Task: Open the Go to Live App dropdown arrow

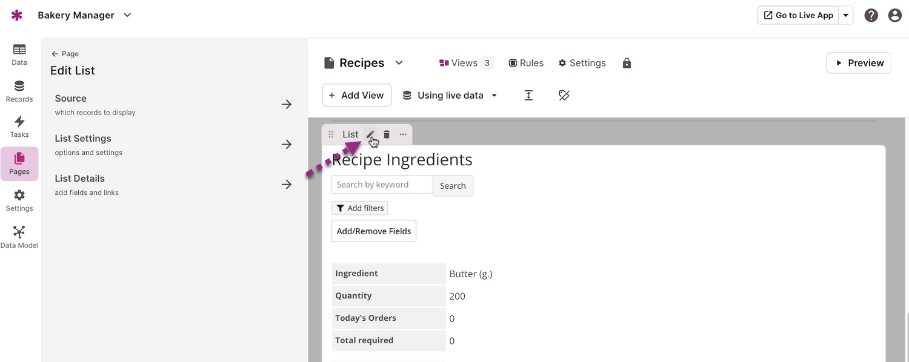Action: tap(846, 16)
